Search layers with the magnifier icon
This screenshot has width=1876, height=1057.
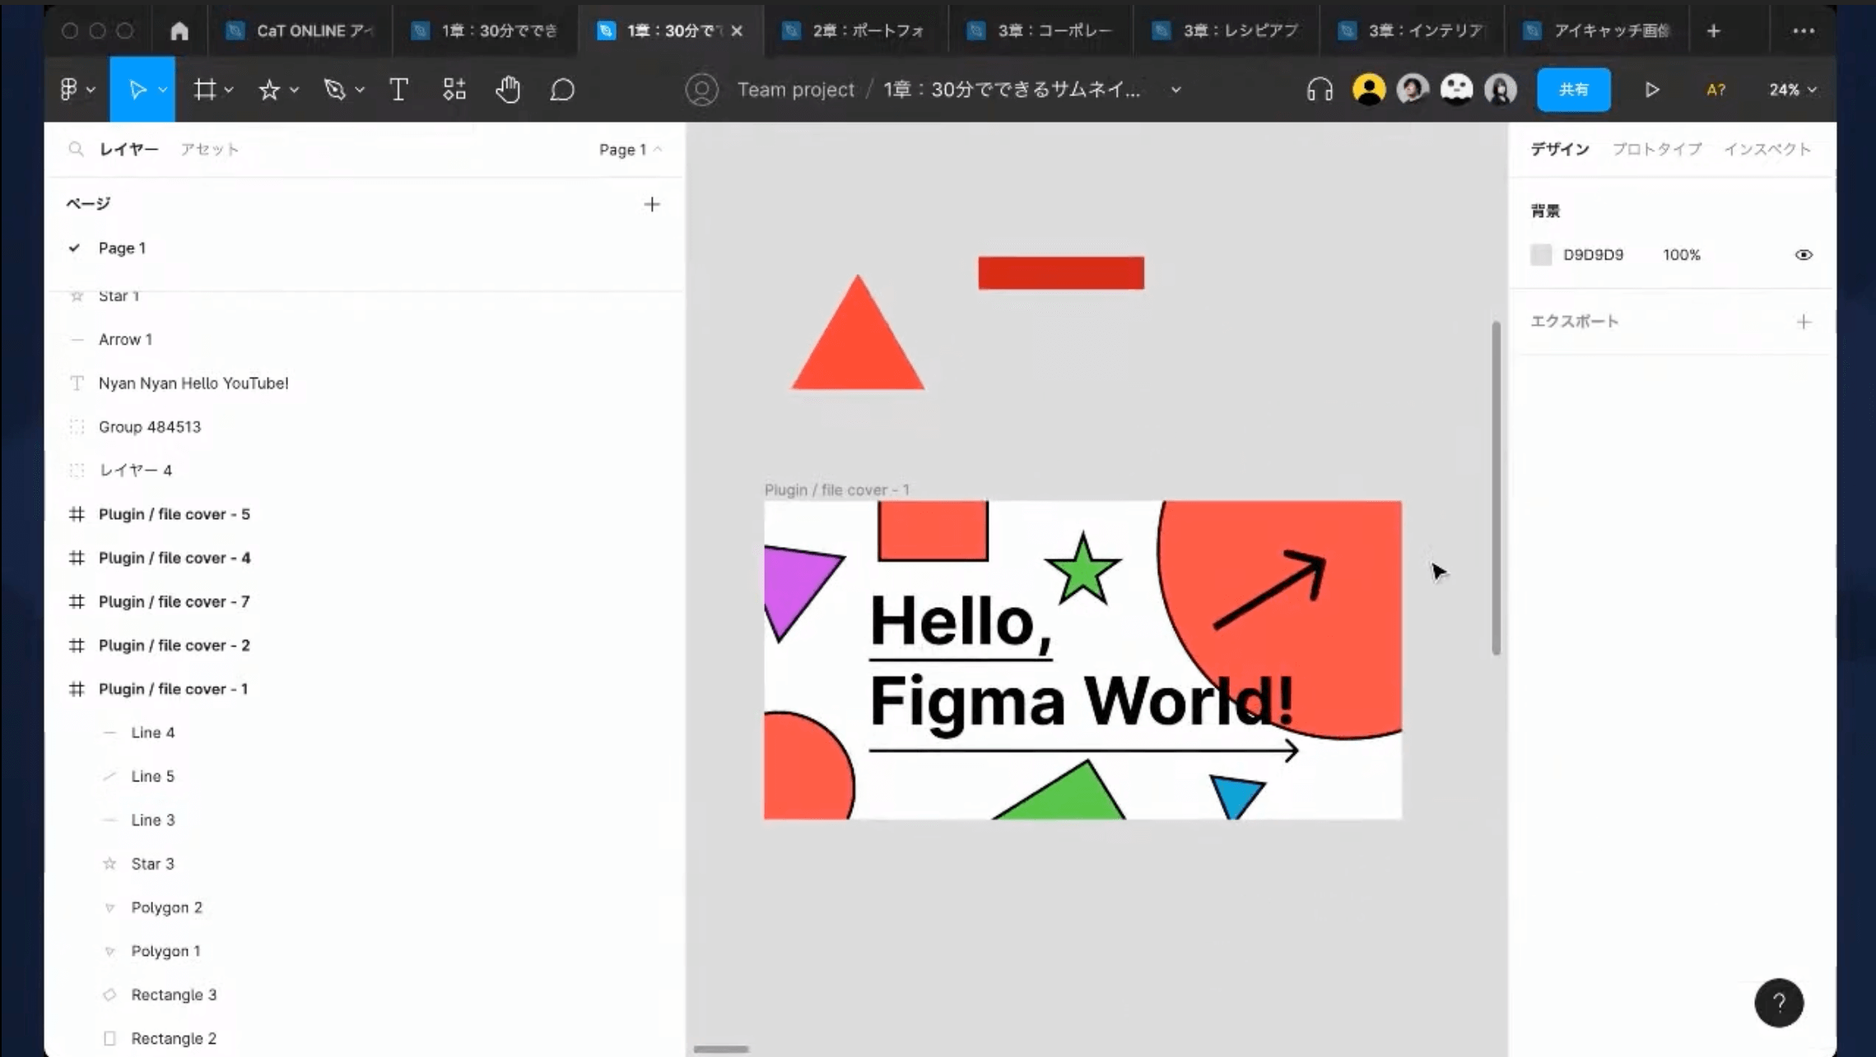76,149
